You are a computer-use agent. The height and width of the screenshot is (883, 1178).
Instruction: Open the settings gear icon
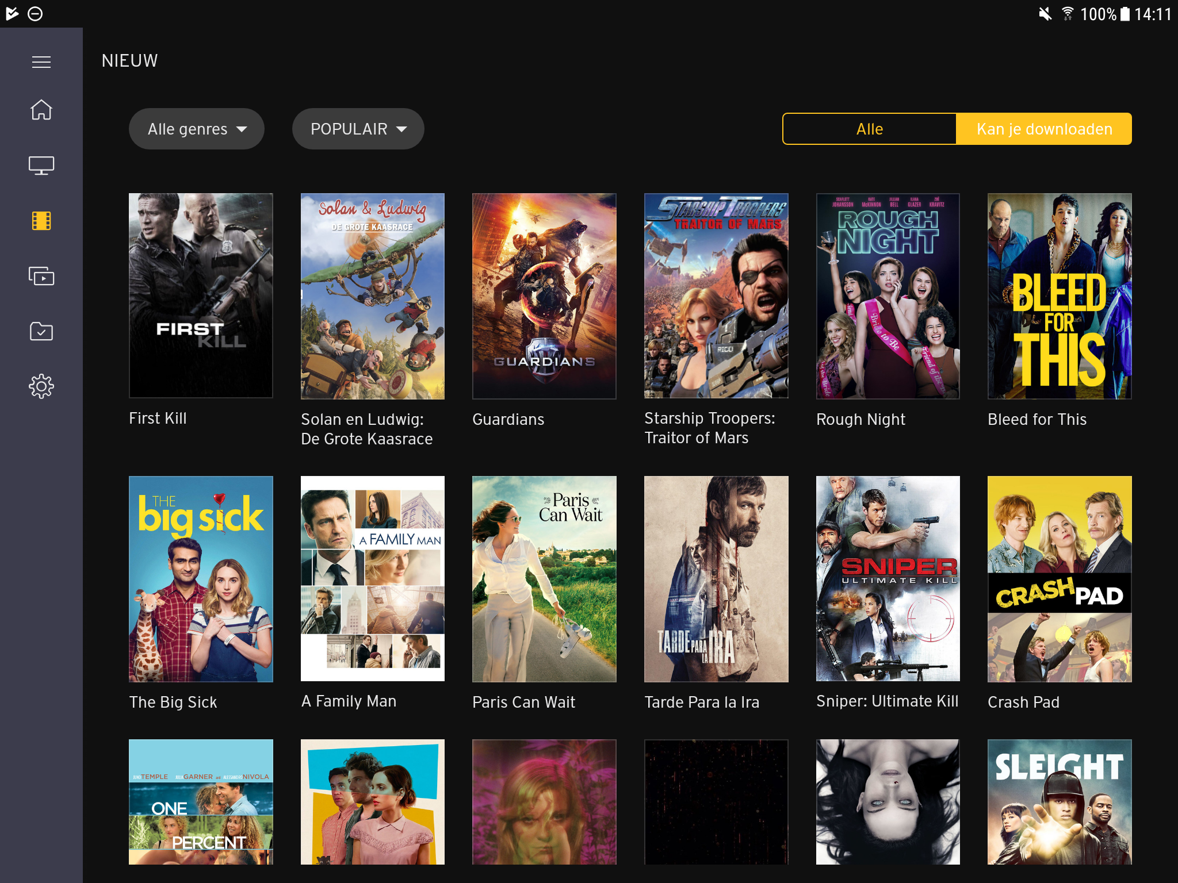click(x=41, y=386)
